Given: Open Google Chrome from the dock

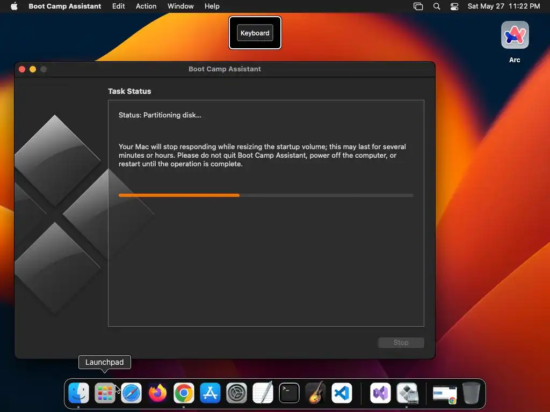Looking at the screenshot, I should (x=184, y=393).
